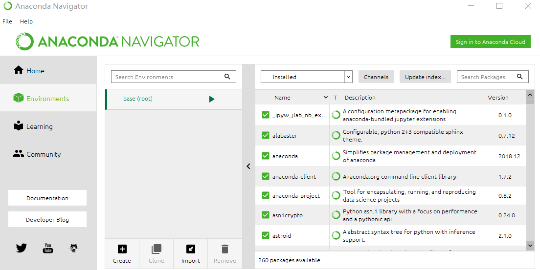Screen dimensions: 540x270
Task: Click the Remove environment trash icon
Action: coord(225,249)
